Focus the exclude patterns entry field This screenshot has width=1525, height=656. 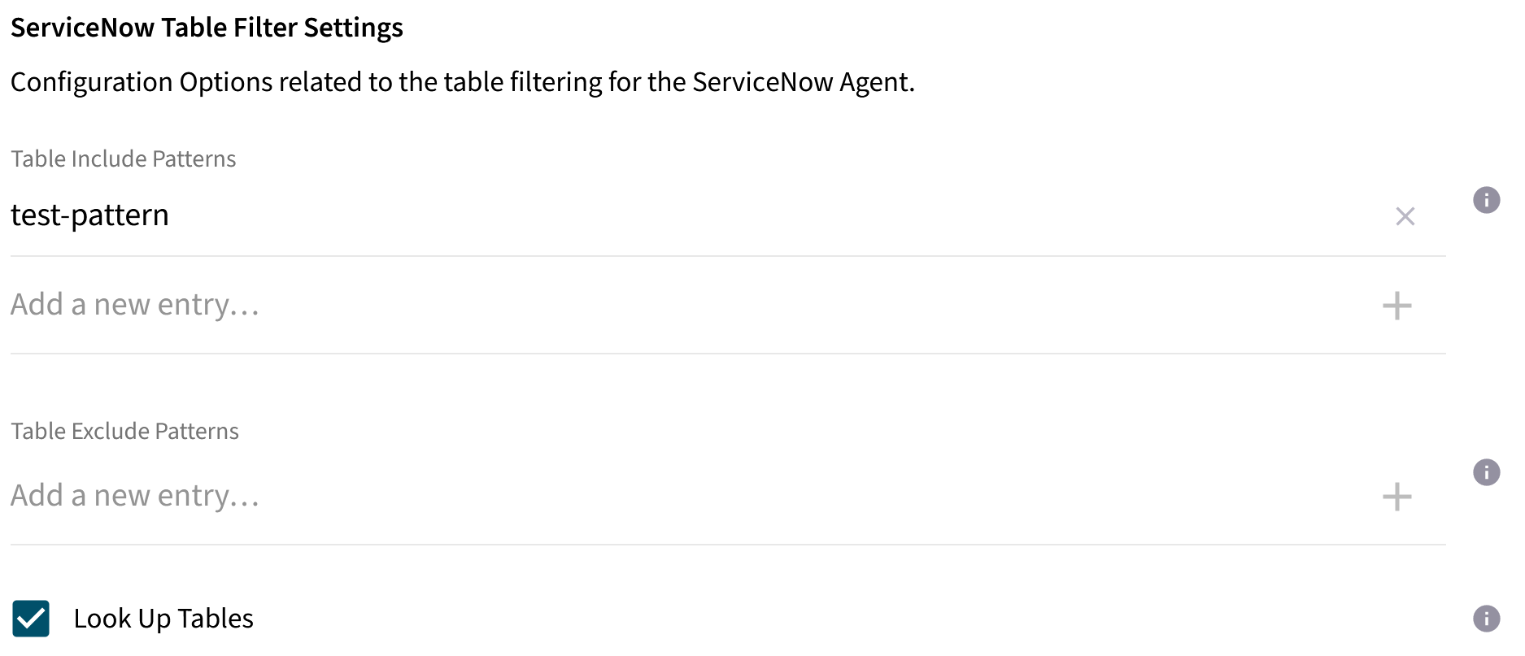coord(134,496)
